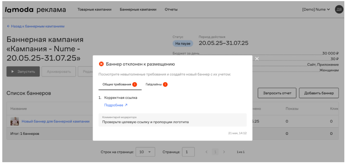This screenshot has width=347, height=166.
Task: Click the Женщинам audience value
Action: tap(329, 70)
